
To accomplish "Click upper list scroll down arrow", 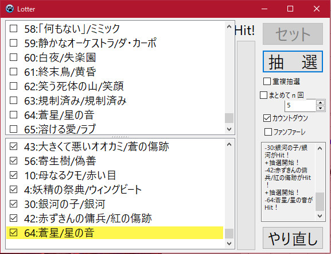I will click(229, 129).
